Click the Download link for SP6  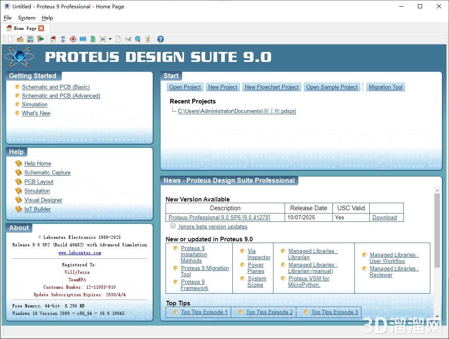pyautogui.click(x=384, y=217)
